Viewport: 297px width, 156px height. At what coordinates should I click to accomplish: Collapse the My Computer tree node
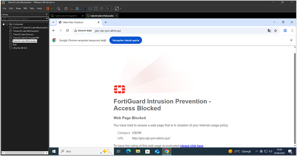coord(4,24)
